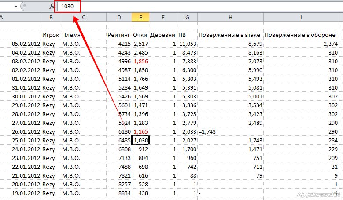The width and height of the screenshot is (343, 200).
Task: Select ПВ cell 2,033
Action: pos(187,132)
